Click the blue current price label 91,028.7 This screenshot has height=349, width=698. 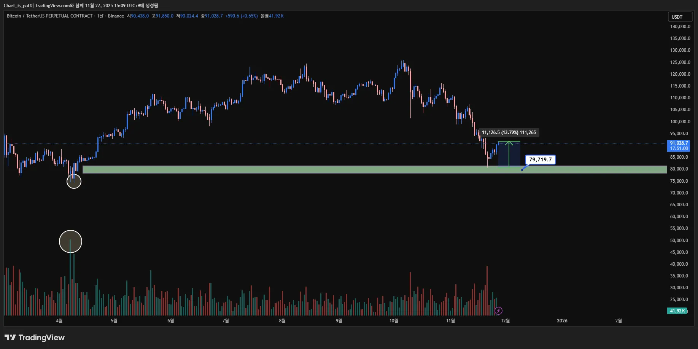pyautogui.click(x=679, y=146)
